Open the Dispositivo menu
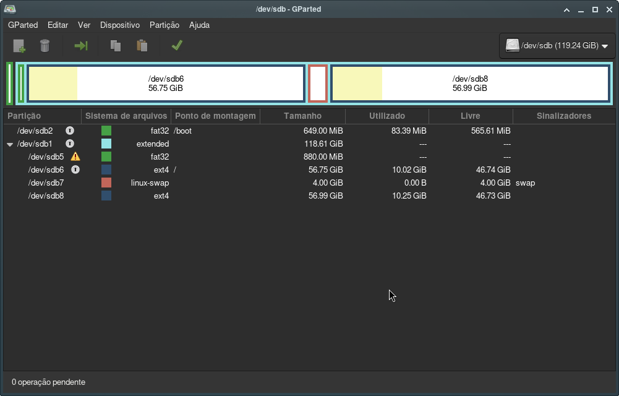This screenshot has height=396, width=619. 120,25
